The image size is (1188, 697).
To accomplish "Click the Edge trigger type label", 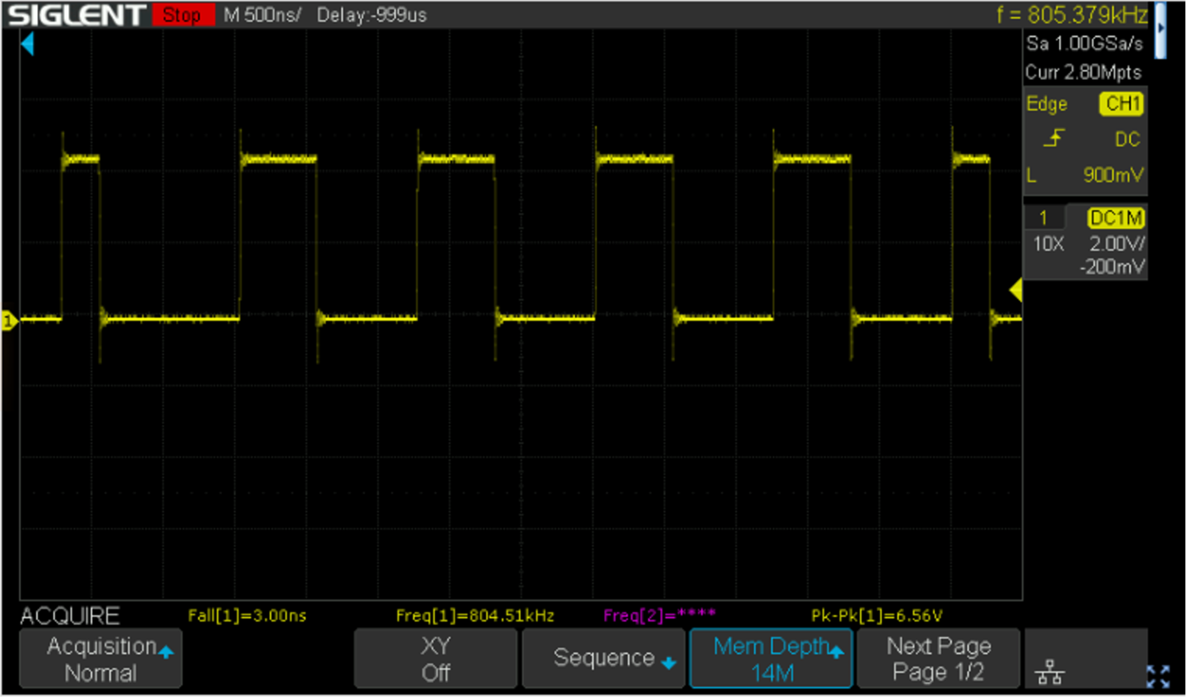I will coord(1047,104).
